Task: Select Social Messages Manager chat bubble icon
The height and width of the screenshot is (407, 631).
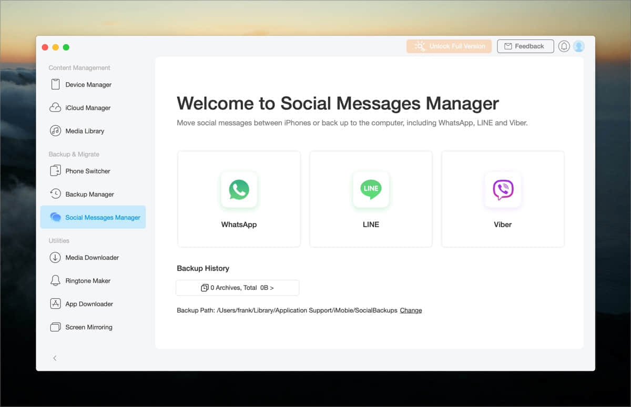Action: pos(55,217)
